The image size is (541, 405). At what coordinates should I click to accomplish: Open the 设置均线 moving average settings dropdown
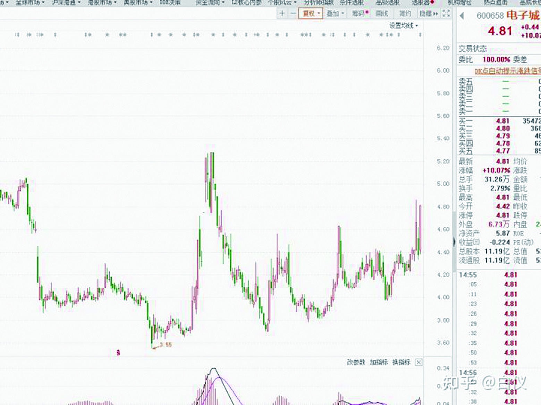click(404, 26)
